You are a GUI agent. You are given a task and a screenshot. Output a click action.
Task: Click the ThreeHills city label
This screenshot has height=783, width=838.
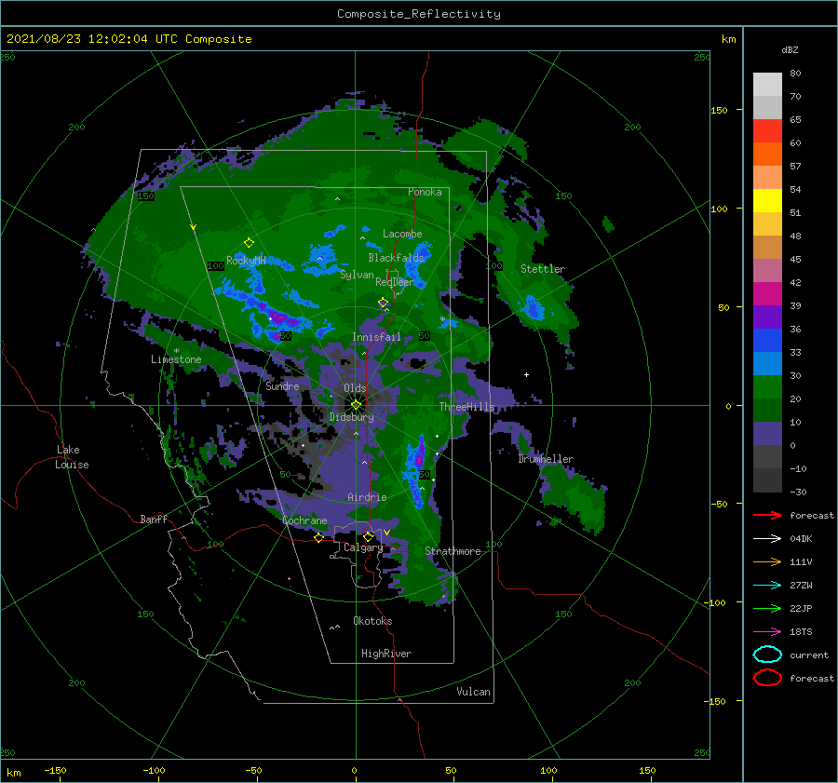467,407
